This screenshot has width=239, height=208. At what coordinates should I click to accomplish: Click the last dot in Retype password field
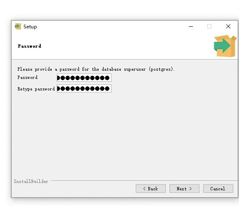pos(107,89)
